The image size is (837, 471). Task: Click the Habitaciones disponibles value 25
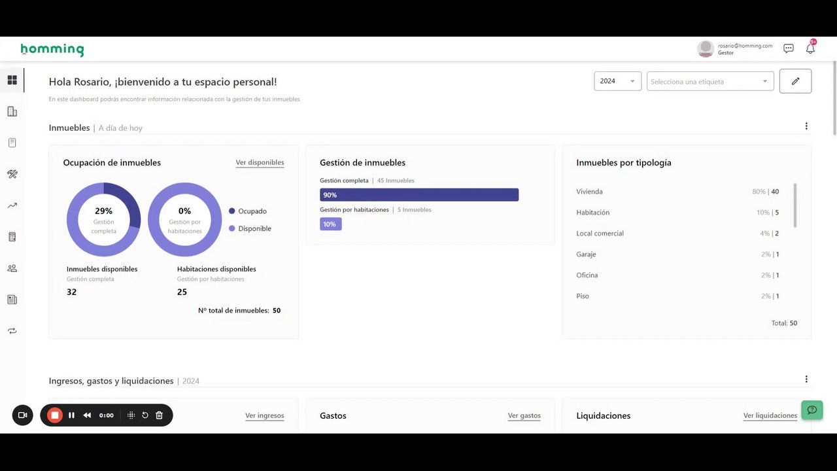point(182,292)
